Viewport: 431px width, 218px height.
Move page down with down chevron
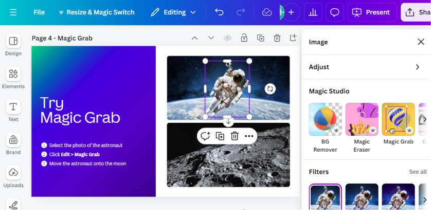[211, 38]
